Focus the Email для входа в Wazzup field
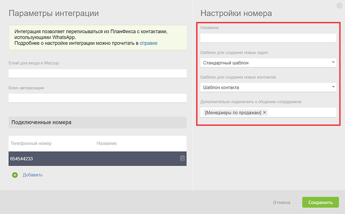Image resolution: width=345 pixels, height=214 pixels. coord(98,73)
